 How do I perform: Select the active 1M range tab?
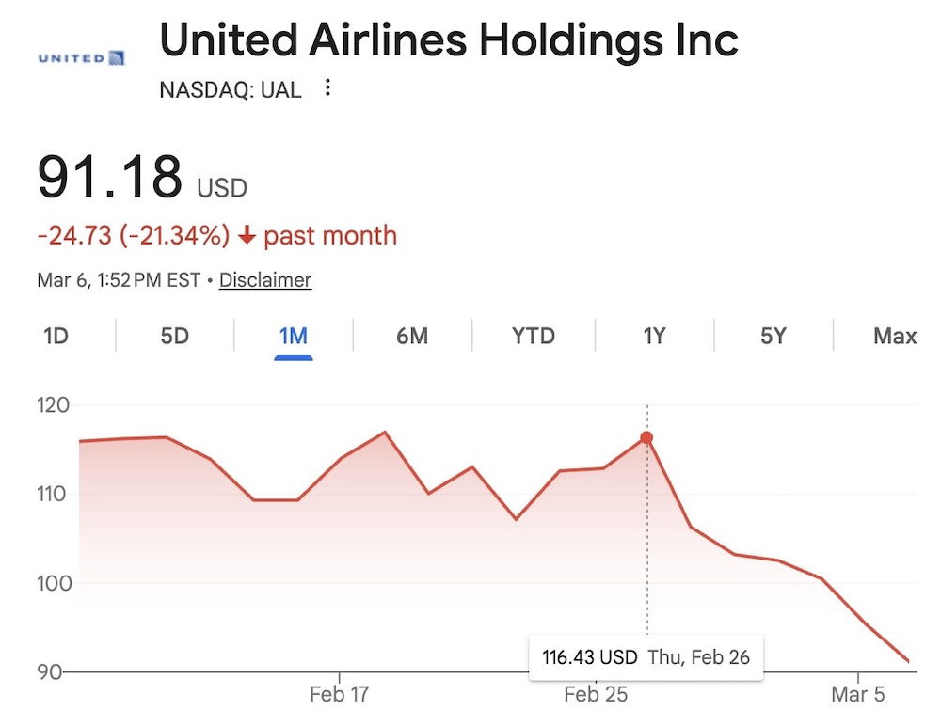[294, 336]
